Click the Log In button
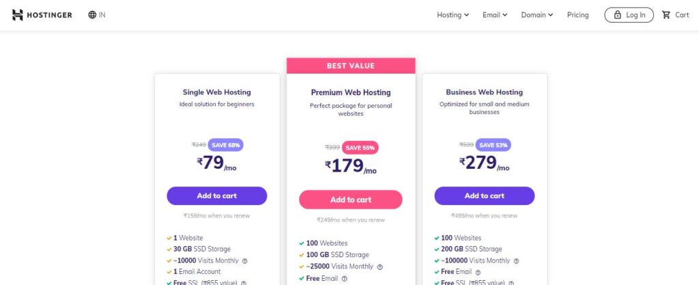The height and width of the screenshot is (285, 699). click(x=629, y=15)
